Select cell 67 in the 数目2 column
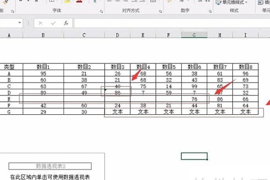The image size is (270, 180). pyautogui.click(x=84, y=86)
